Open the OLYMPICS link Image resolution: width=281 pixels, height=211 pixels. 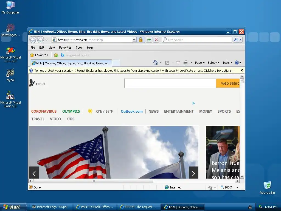click(x=71, y=111)
